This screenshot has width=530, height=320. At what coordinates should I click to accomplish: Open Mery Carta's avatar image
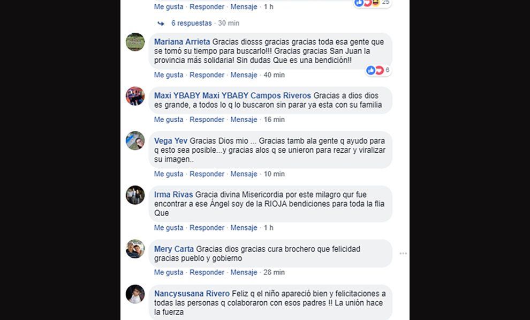pyautogui.click(x=135, y=249)
